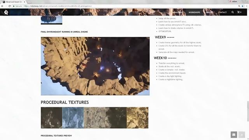Click the WEEK9 heading
The width and height of the screenshot is (249, 140).
165,37
